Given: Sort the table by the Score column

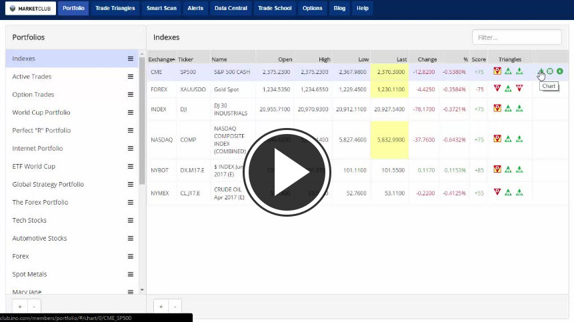Looking at the screenshot, I should point(479,59).
